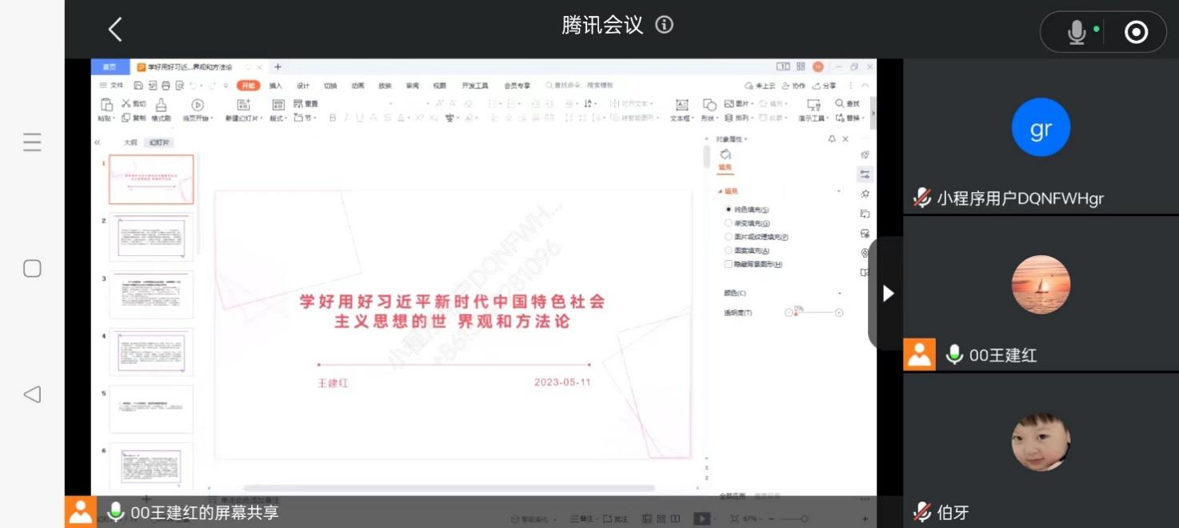Image resolution: width=1179 pixels, height=528 pixels.
Task: Tap the back arrow in Tencent Meeting header
Action: click(x=115, y=30)
